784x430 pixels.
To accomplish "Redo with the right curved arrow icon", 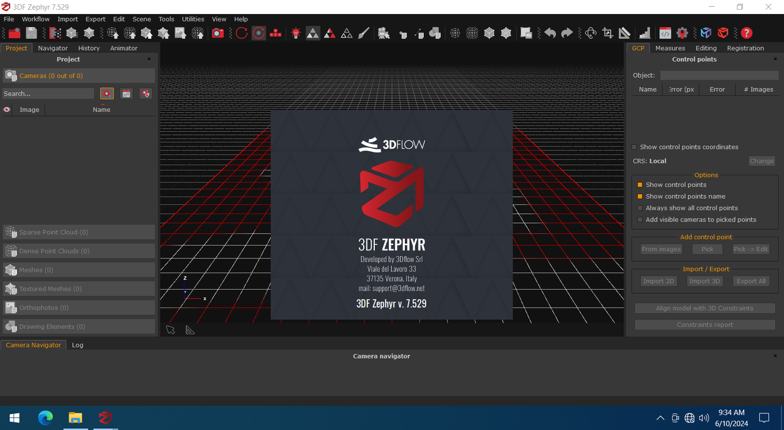I will 567,33.
